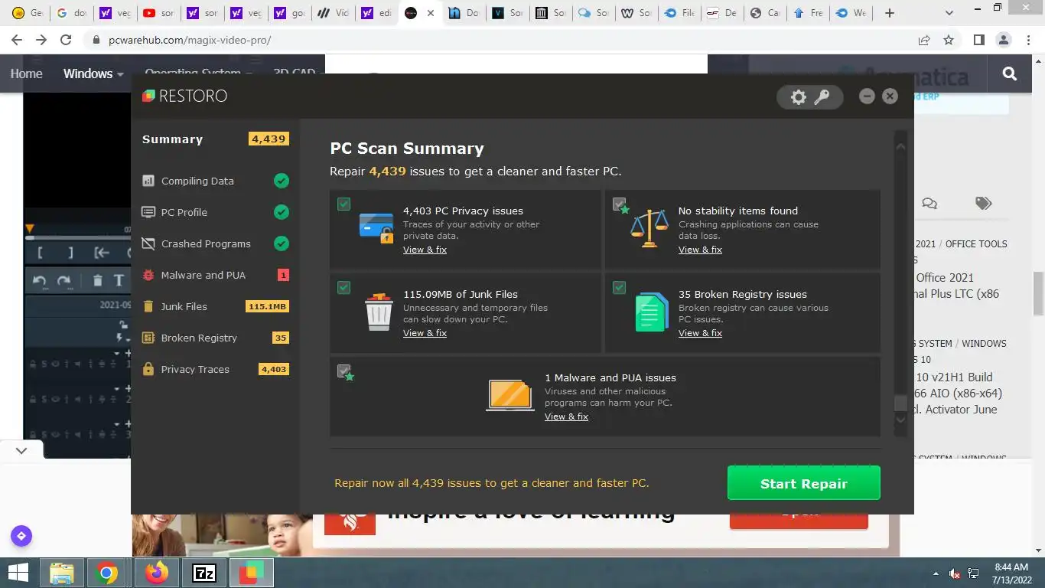
Task: Click Restoro scrollbar up arrow
Action: click(x=900, y=147)
